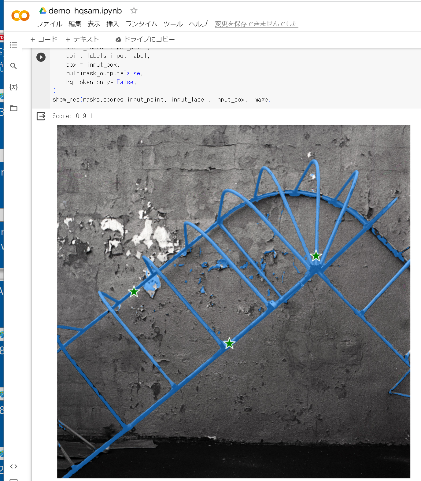The width and height of the screenshot is (421, 481).
Task: Open the code snippets panel icon
Action: pos(13,466)
